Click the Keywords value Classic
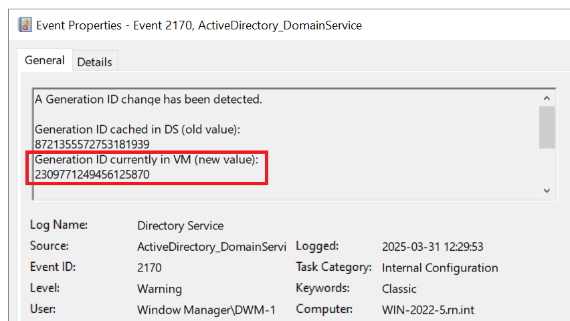Screen dimensions: 570x321 point(399,289)
